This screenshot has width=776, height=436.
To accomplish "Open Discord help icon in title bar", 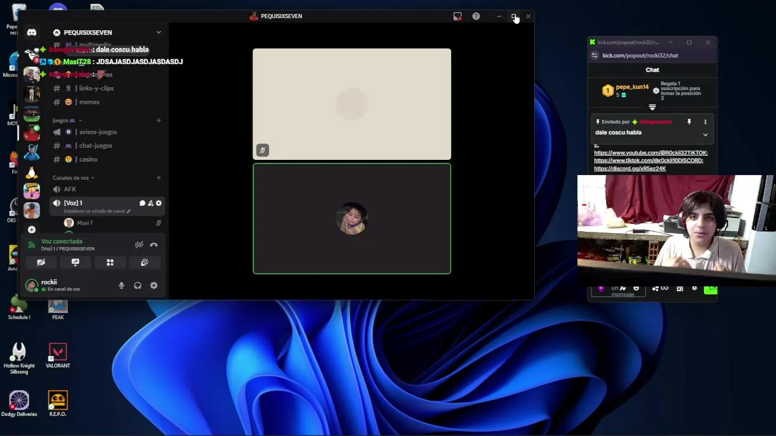I will [x=476, y=16].
